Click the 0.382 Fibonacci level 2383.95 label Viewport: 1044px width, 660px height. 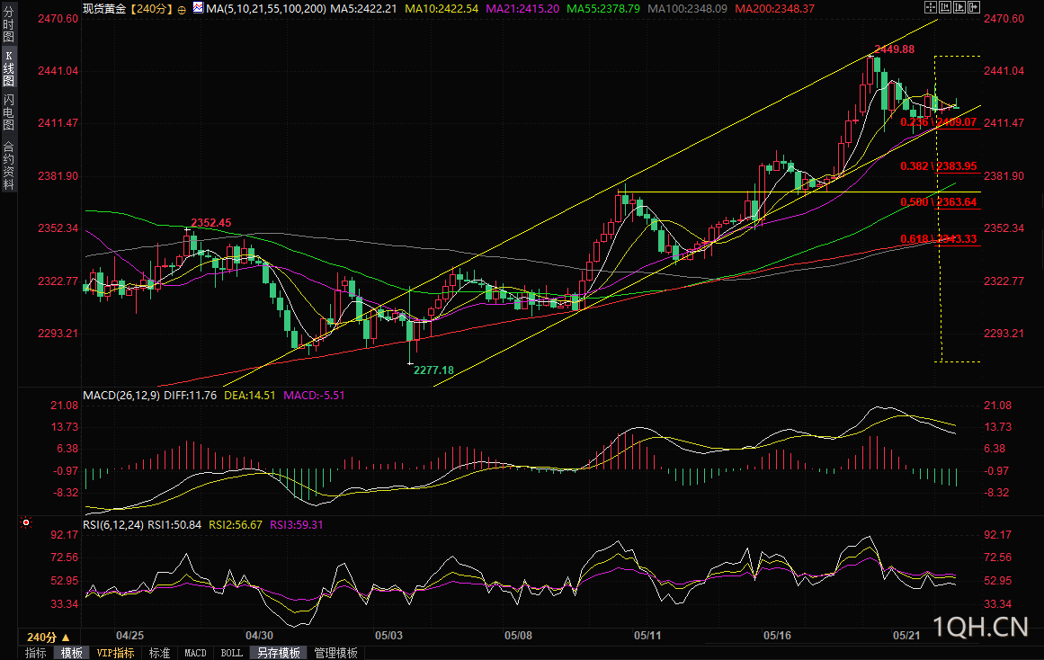[x=939, y=166]
